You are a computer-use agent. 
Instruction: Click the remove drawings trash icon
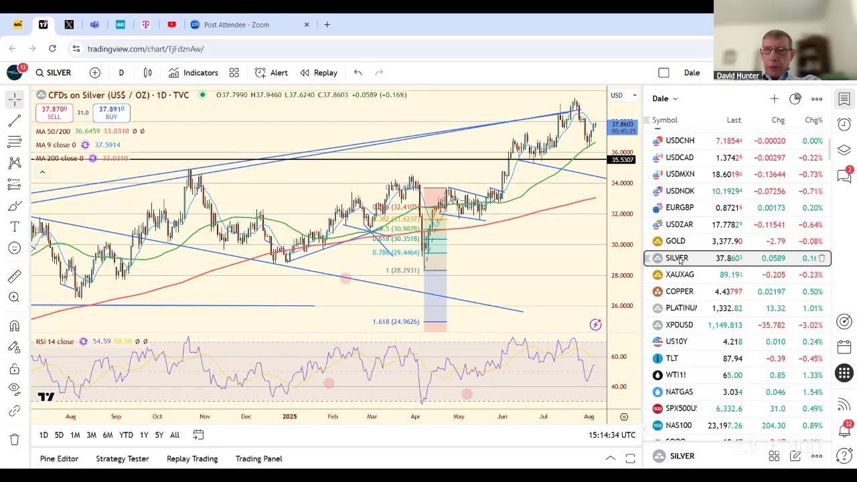point(15,439)
